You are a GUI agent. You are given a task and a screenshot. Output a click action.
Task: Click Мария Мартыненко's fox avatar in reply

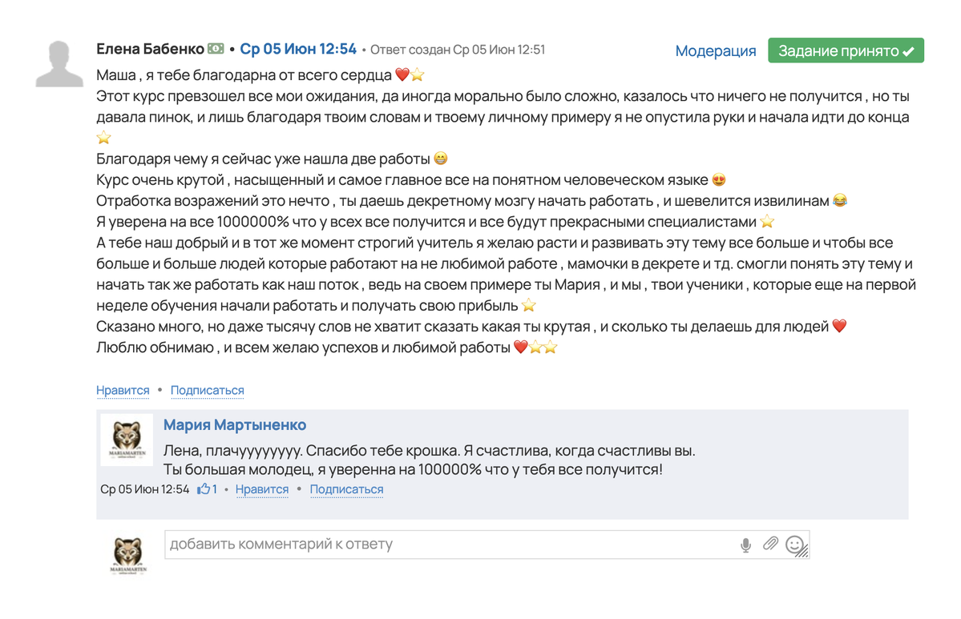coord(127,440)
